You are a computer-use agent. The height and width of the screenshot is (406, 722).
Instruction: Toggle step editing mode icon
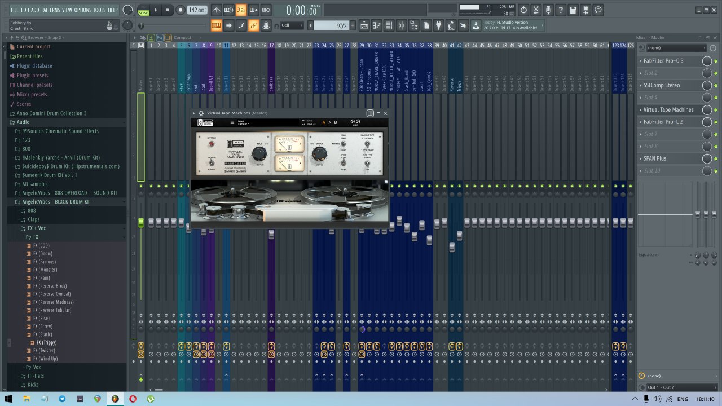241,25
